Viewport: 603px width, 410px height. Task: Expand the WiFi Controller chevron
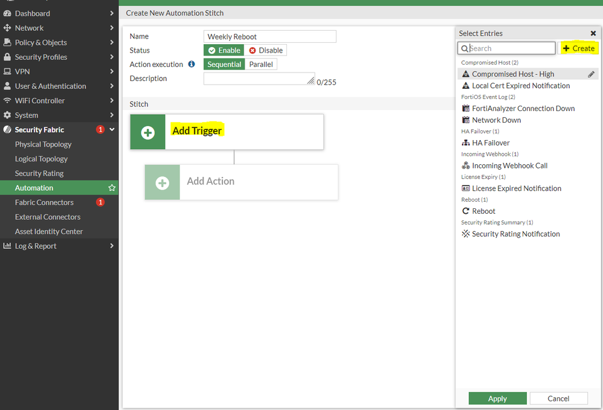112,100
